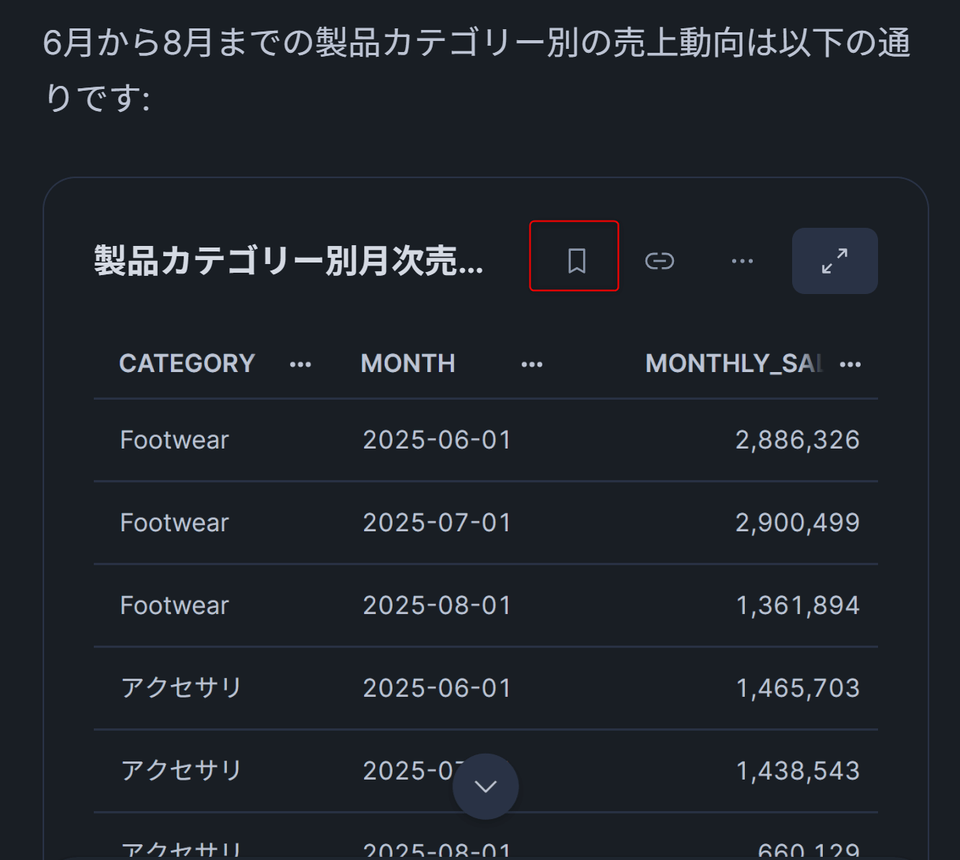Open MONTHLY_SALES column options menu

coord(850,364)
